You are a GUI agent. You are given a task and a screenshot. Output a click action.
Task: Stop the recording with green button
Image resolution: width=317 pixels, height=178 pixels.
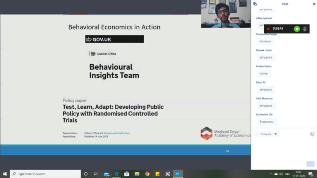(x=296, y=29)
